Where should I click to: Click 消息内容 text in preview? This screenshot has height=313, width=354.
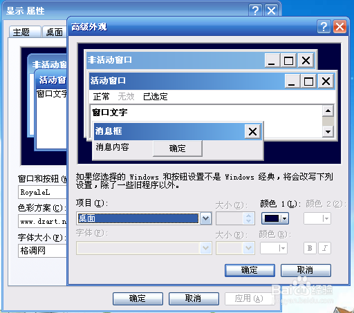tap(113, 147)
